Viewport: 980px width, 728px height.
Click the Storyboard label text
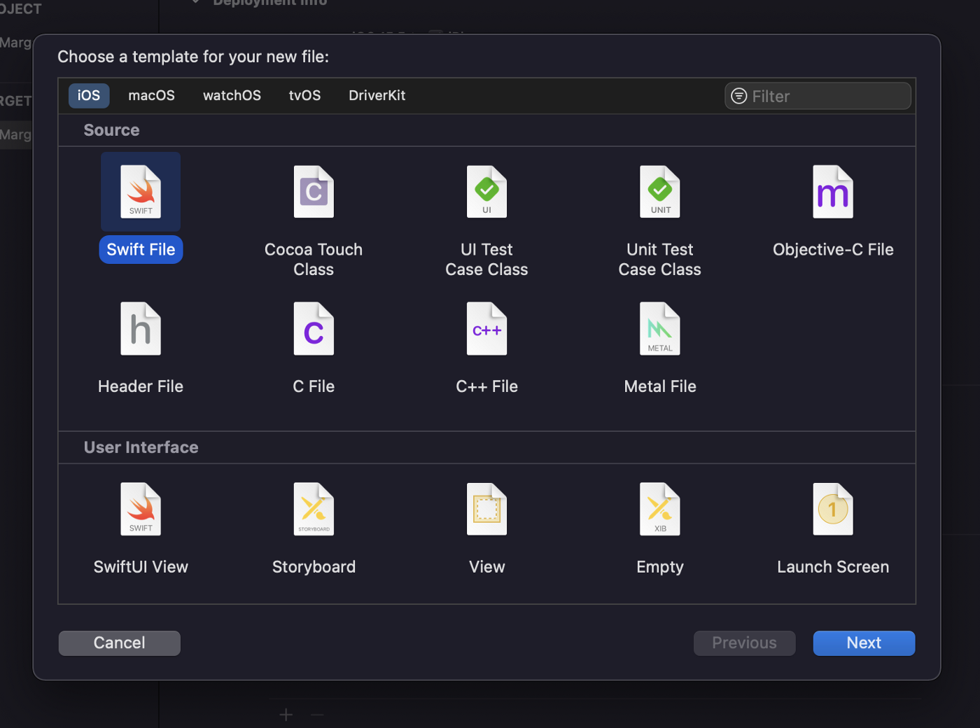(x=314, y=567)
